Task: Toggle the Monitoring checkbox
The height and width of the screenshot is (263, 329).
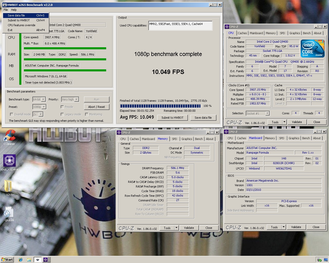Action: click(87, 114)
